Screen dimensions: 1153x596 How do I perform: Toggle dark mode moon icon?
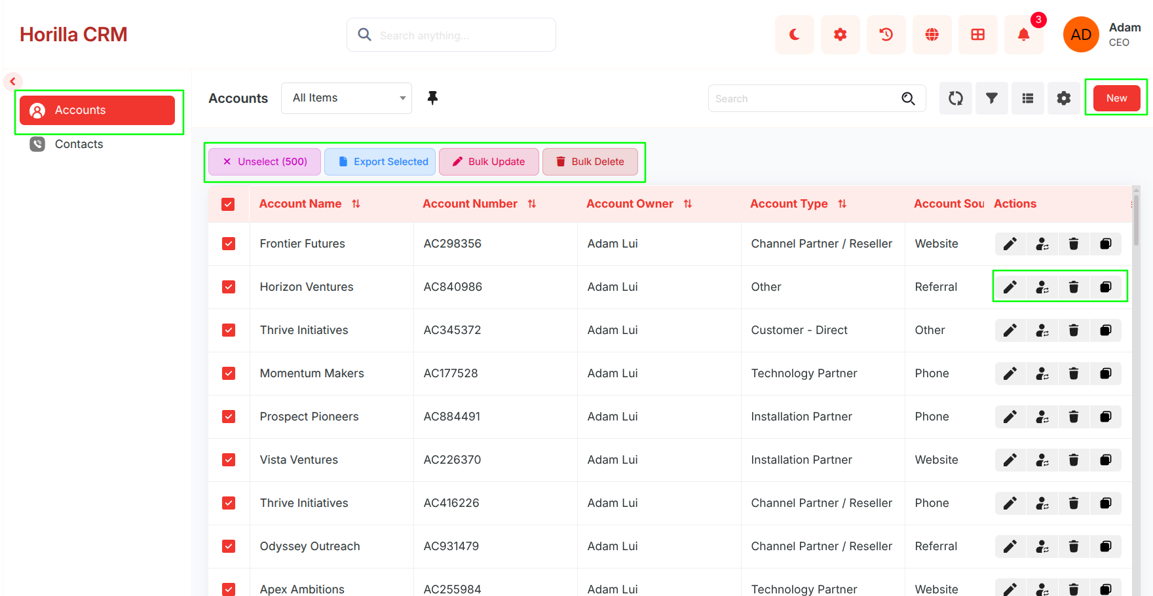click(794, 35)
